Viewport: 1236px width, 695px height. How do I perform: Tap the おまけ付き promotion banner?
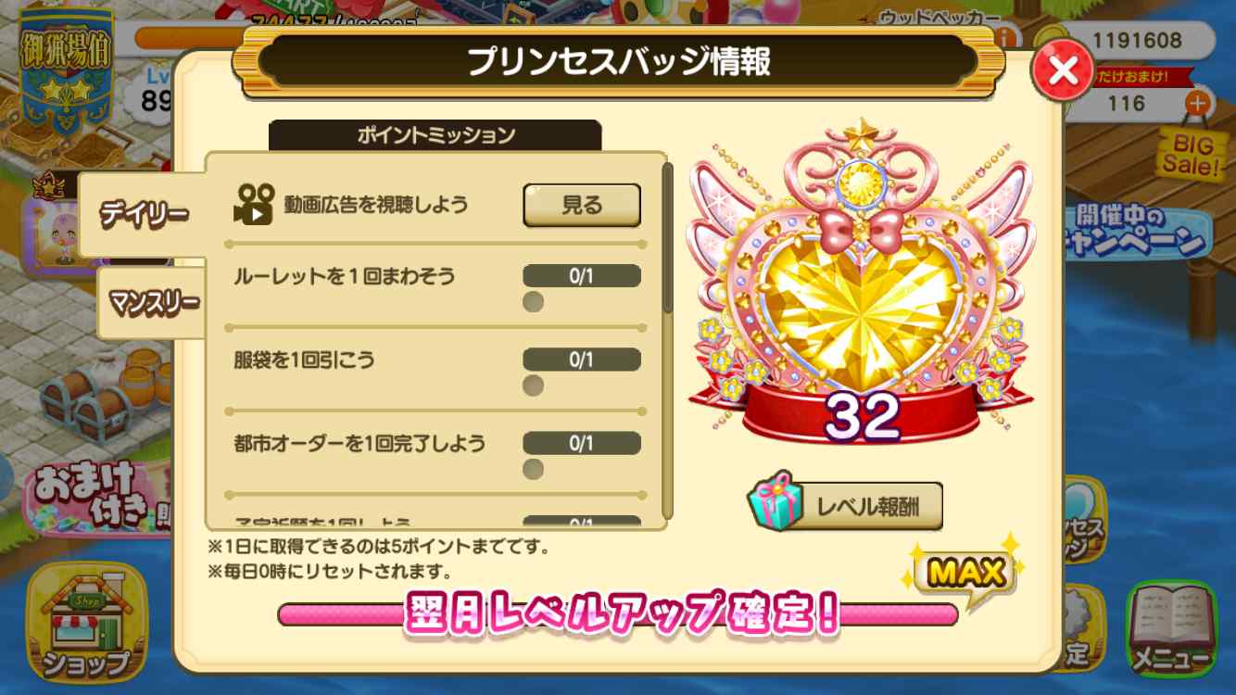point(93,501)
